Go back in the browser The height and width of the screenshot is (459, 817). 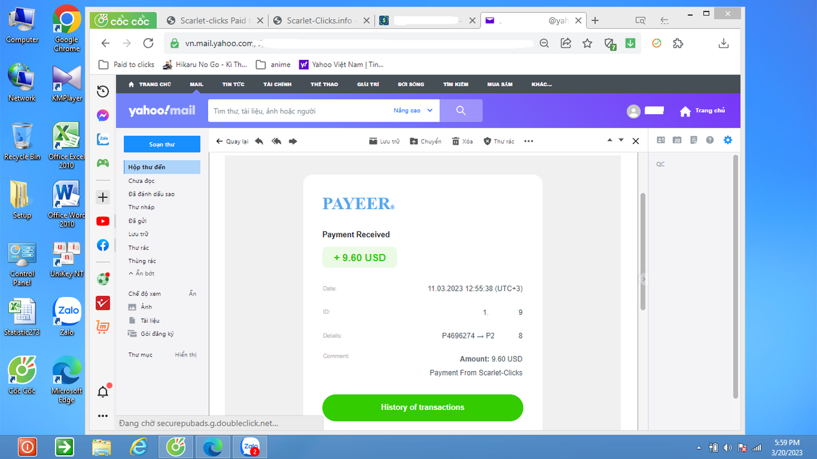click(106, 43)
